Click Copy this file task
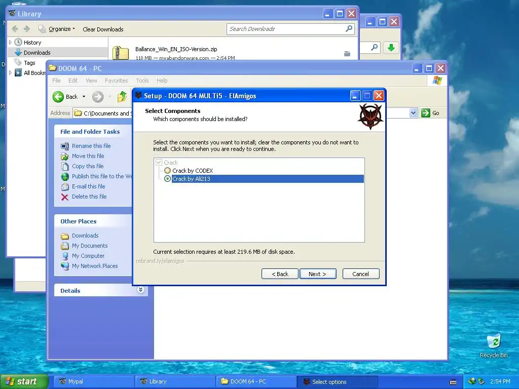Screen dimensions: 519x389 [x=88, y=166]
